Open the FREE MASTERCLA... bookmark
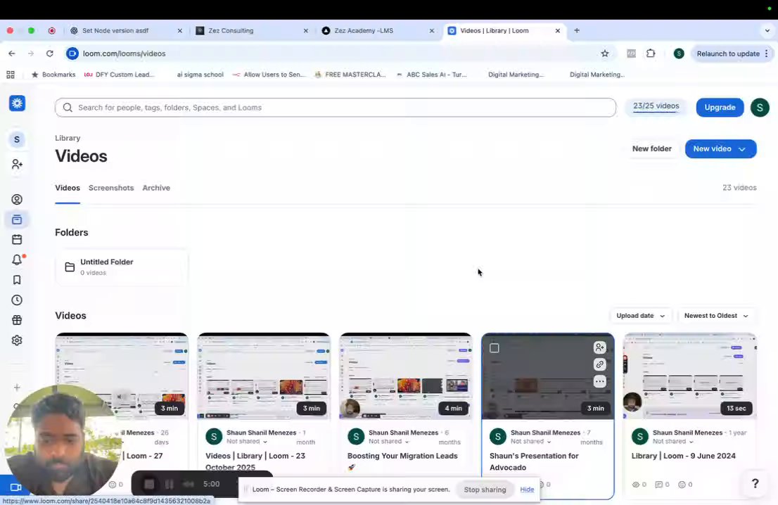 (x=350, y=75)
